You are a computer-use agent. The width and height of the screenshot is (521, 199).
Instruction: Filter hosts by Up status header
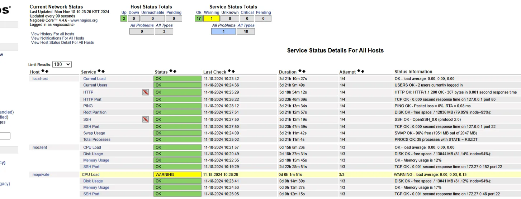point(124,13)
